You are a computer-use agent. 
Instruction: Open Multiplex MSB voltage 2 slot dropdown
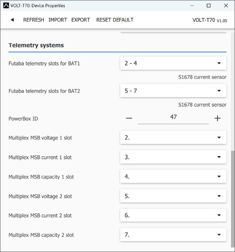point(173,196)
